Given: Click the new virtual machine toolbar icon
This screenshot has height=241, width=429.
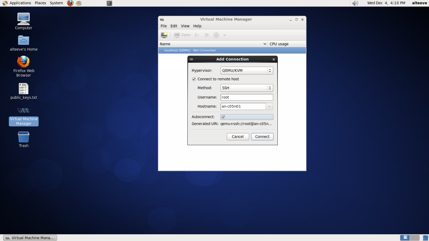Looking at the screenshot, I should (164, 35).
